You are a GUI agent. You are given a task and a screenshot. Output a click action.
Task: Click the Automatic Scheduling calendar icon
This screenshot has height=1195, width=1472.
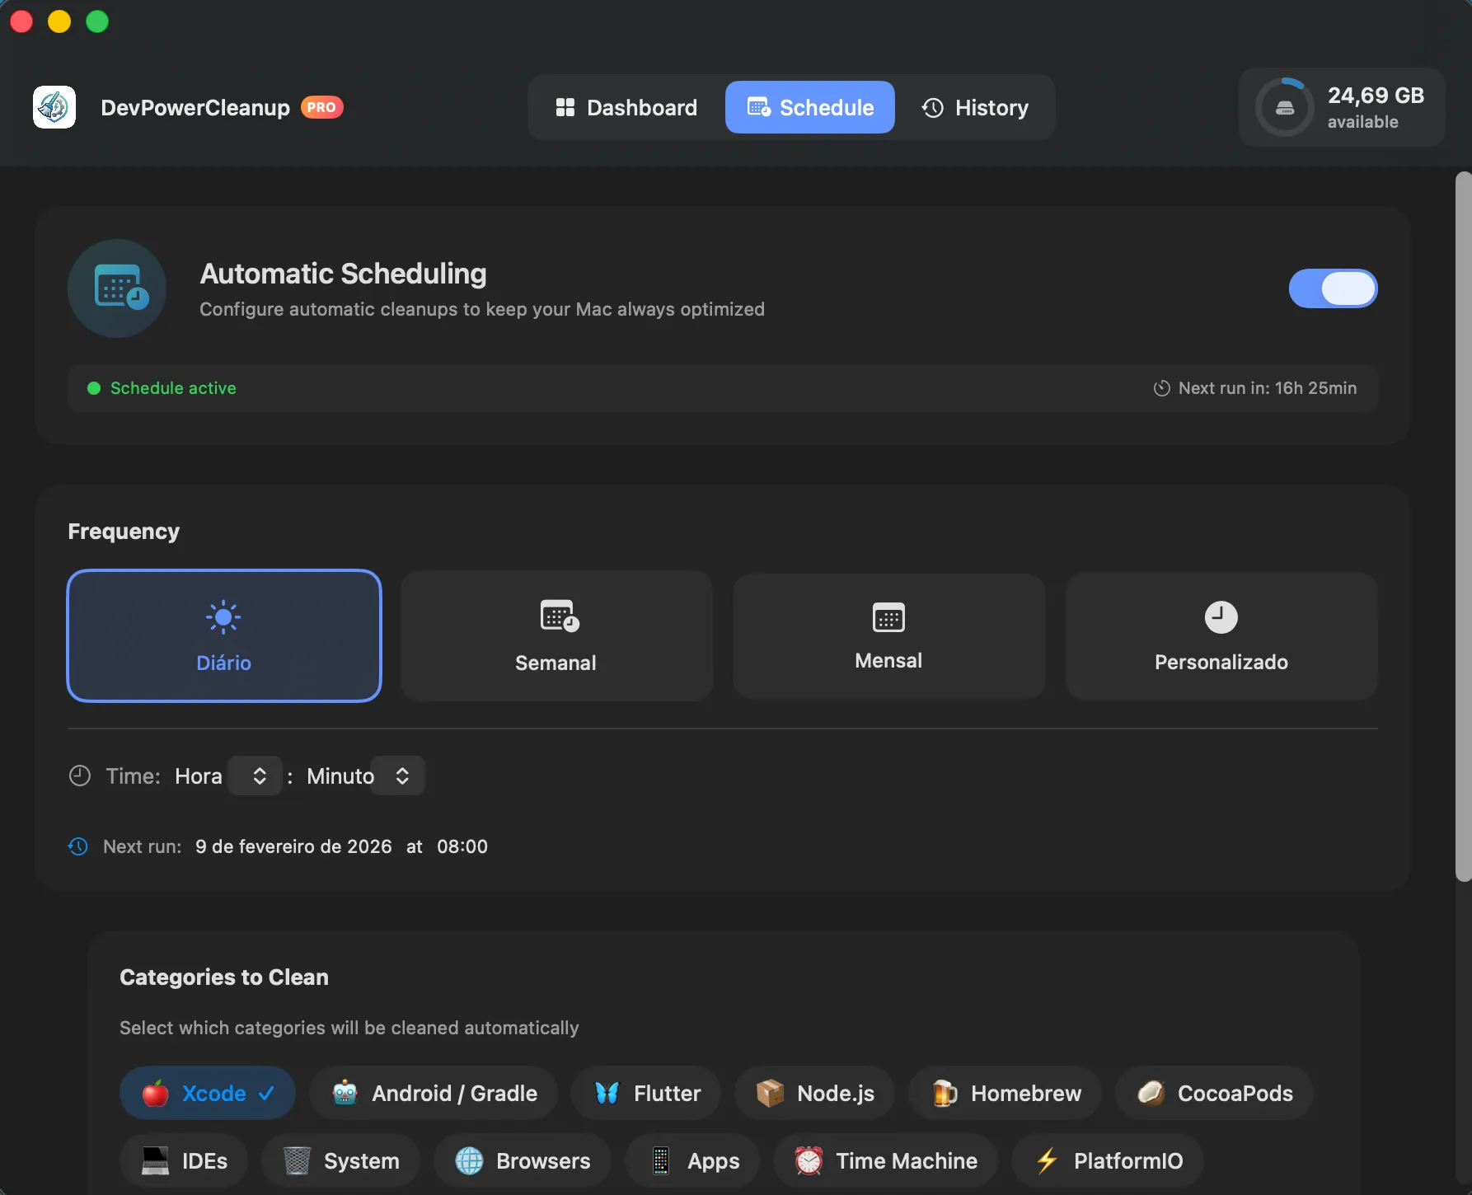117,288
